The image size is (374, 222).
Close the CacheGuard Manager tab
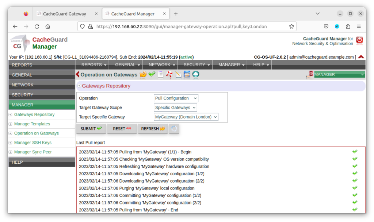[x=164, y=14]
